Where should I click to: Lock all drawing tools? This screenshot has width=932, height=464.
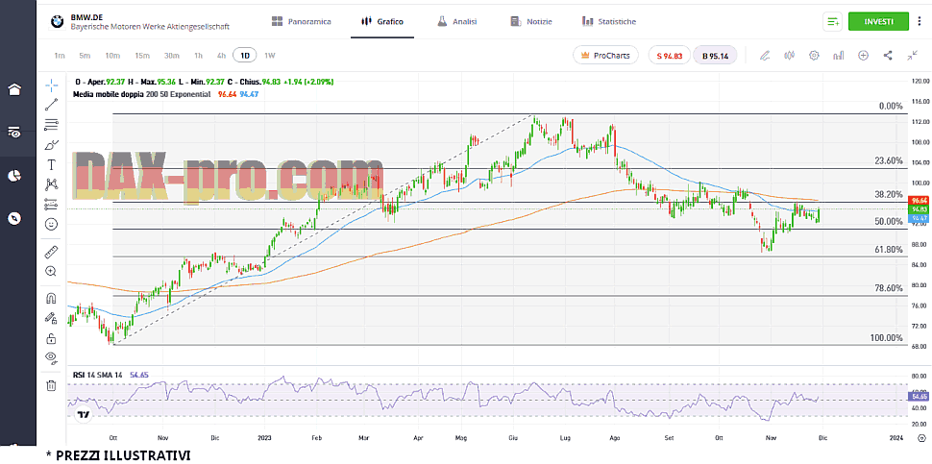(52, 339)
